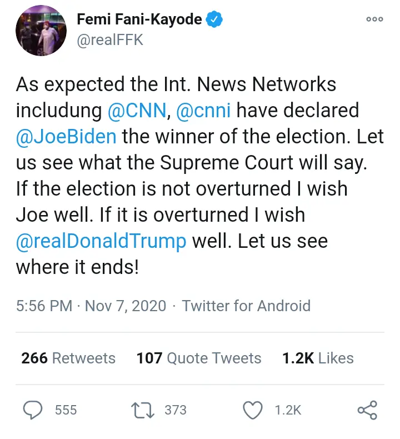Open the @CNN mention link

click(x=137, y=110)
